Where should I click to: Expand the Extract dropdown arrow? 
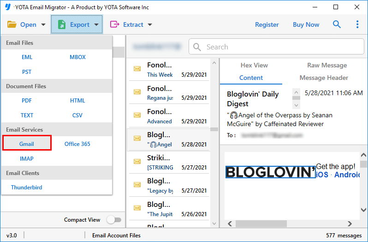tap(150, 24)
